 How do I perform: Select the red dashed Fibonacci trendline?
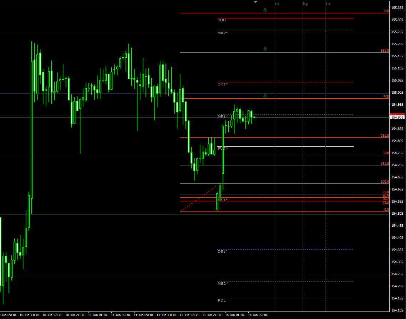point(200,198)
